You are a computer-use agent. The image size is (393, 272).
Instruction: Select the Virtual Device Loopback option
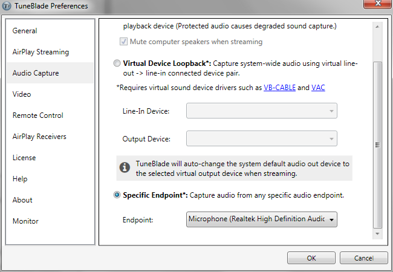tap(117, 63)
